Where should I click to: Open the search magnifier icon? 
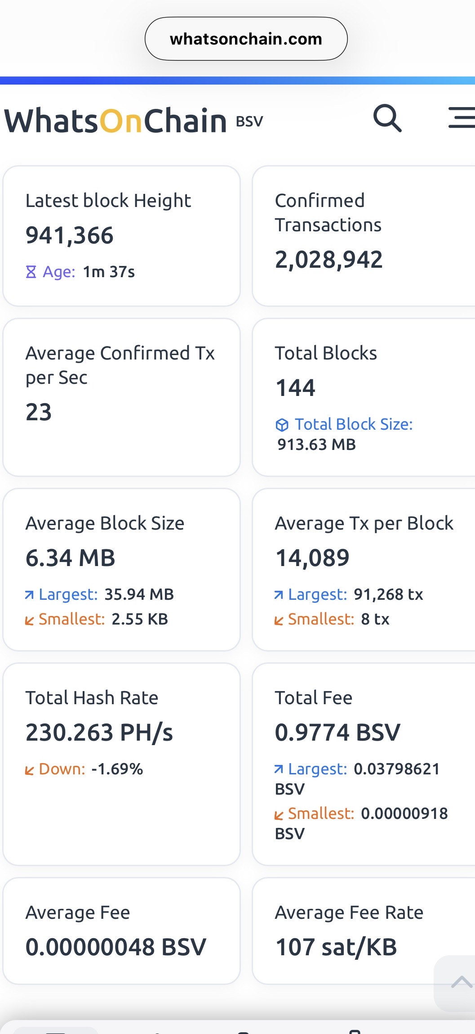point(387,118)
